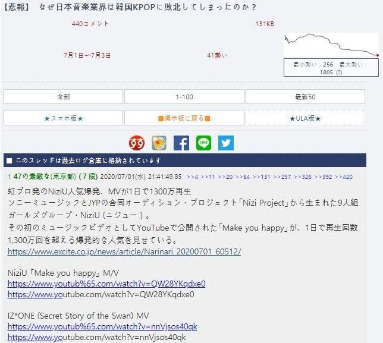Viewport: 383px width, 343px height.
Task: Open the thread momentum graph
Action: point(331,45)
